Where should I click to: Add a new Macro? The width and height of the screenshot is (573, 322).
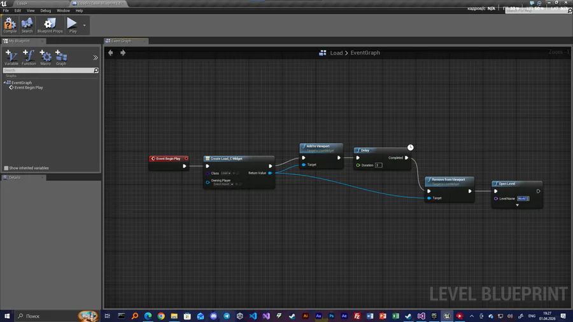45,58
